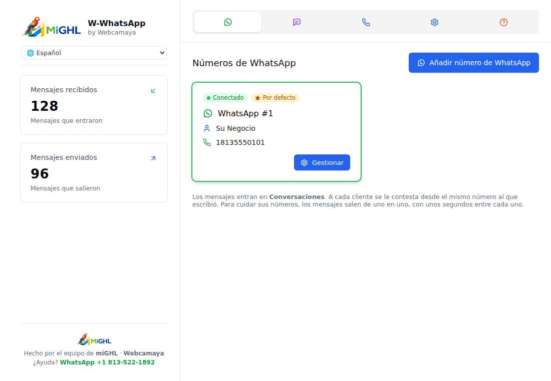Click the Mensajes enviados label
This screenshot has height=381, width=551.
pos(64,157)
